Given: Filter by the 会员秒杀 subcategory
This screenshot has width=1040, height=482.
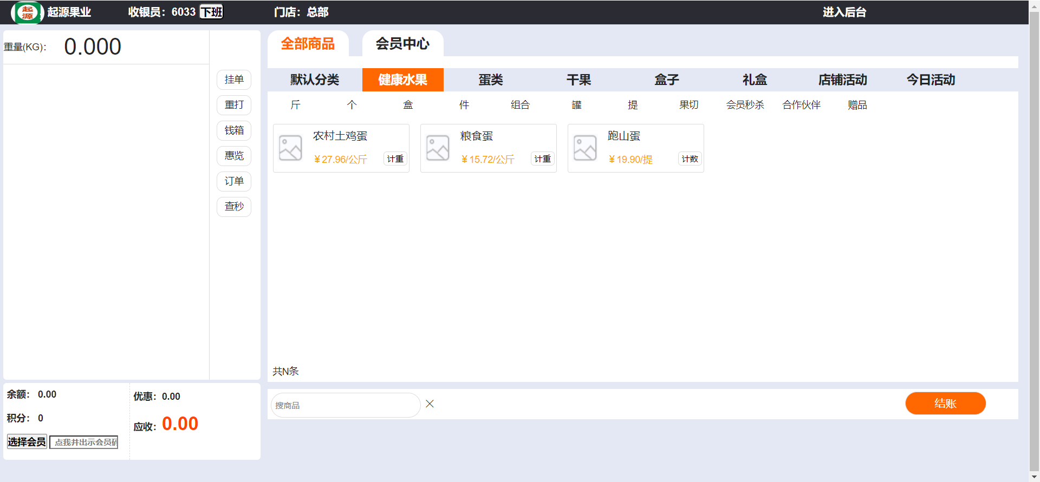Looking at the screenshot, I should tap(745, 104).
